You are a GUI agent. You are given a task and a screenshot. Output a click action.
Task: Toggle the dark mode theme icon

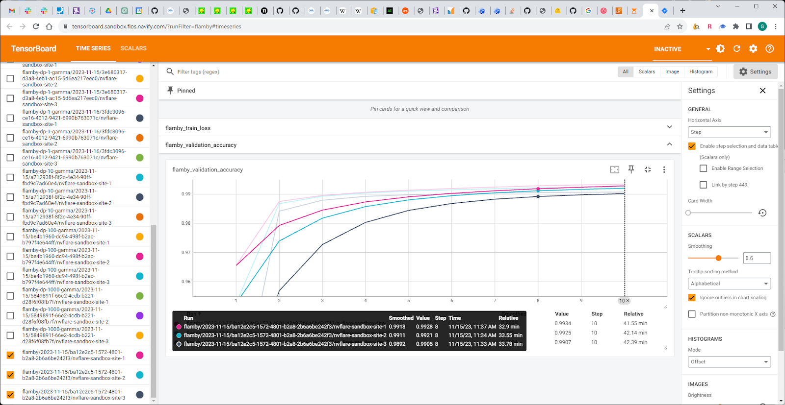point(720,48)
